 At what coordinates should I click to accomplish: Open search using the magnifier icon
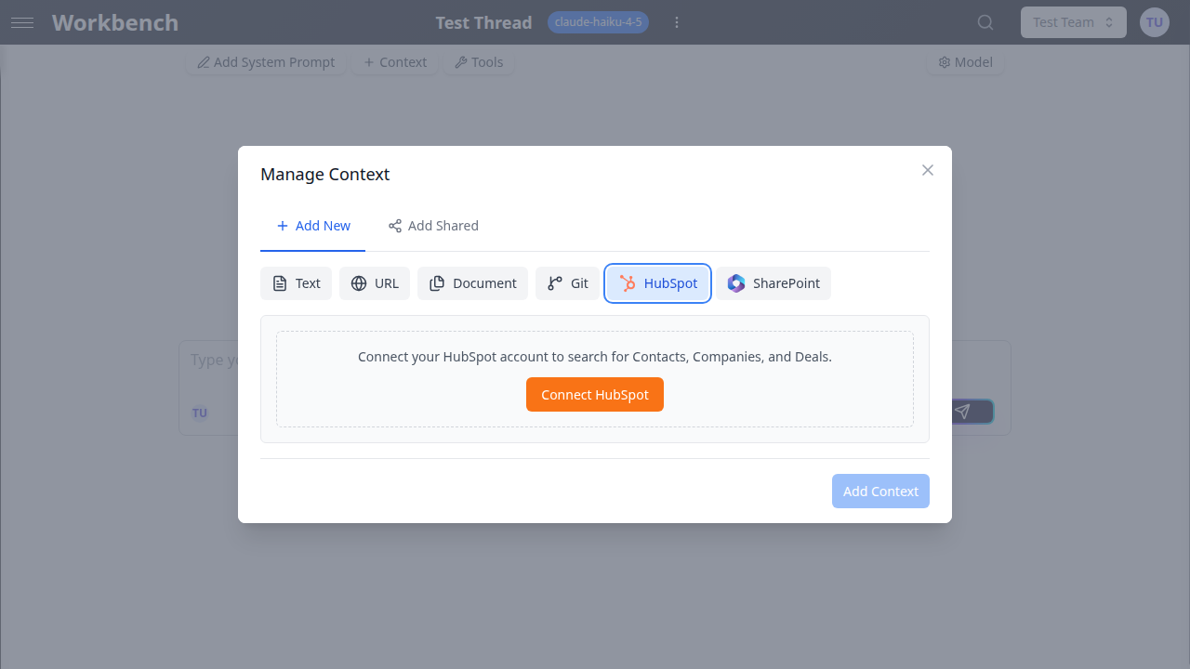(x=985, y=21)
